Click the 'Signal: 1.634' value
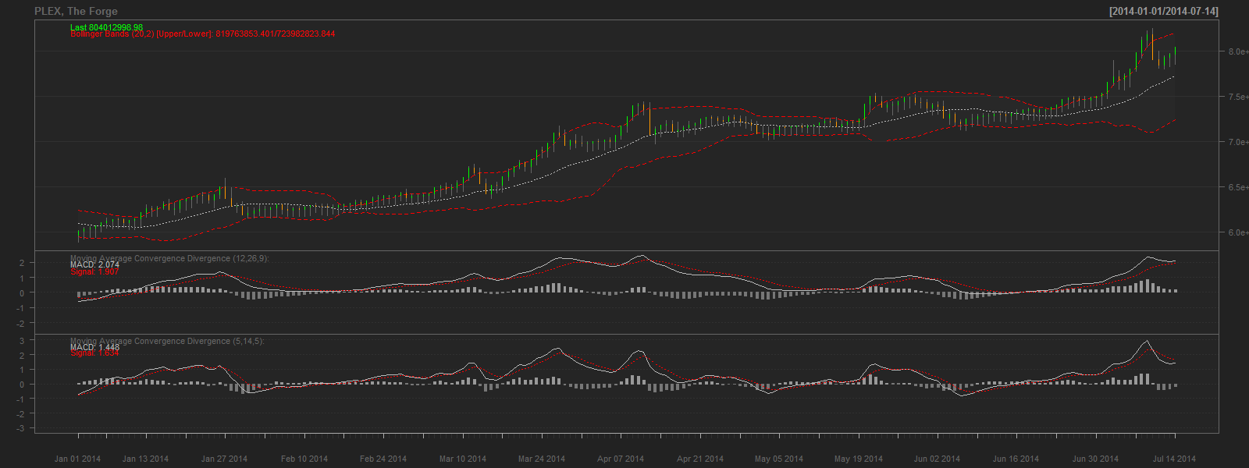Image resolution: width=1249 pixels, height=468 pixels. click(94, 353)
